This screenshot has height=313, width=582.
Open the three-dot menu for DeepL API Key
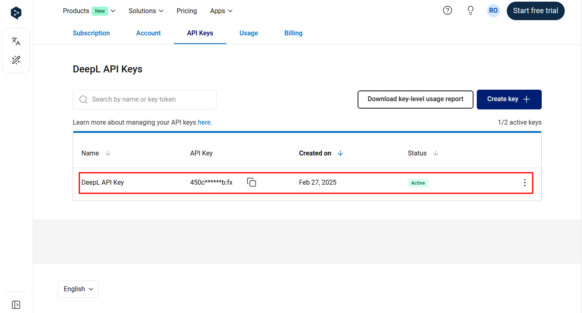point(524,183)
